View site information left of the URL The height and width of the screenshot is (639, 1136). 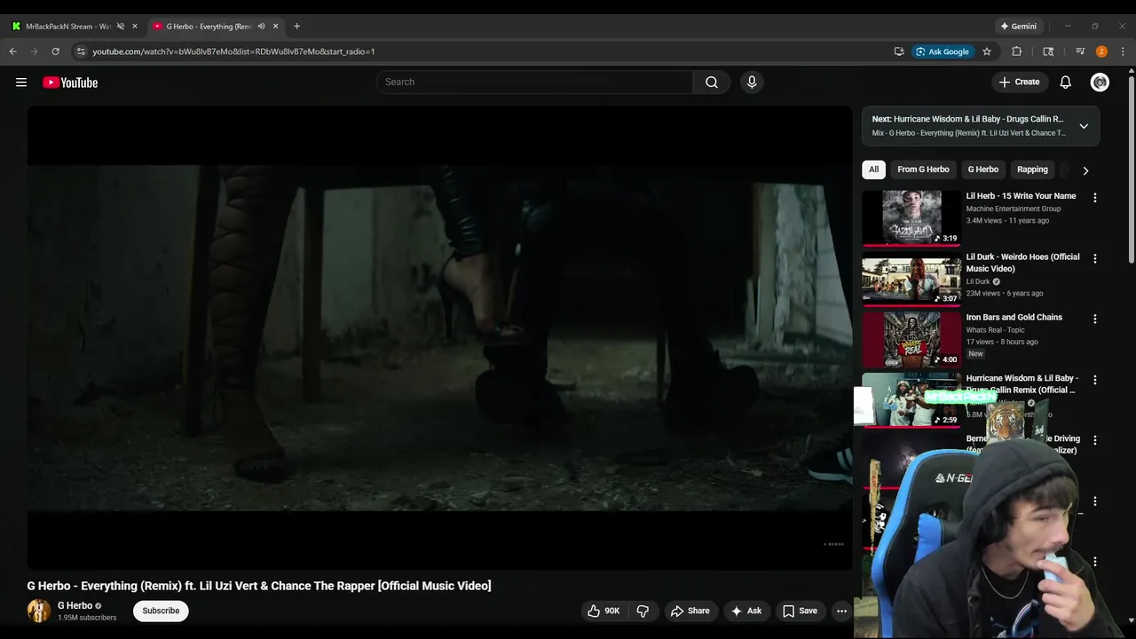click(x=81, y=51)
